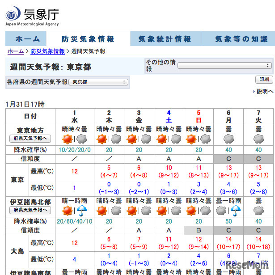Click the 伊豆諸島北部 region label
The width and height of the screenshot is (275, 275).
point(30,202)
